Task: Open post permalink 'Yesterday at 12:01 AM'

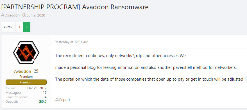Action: (x=72, y=42)
